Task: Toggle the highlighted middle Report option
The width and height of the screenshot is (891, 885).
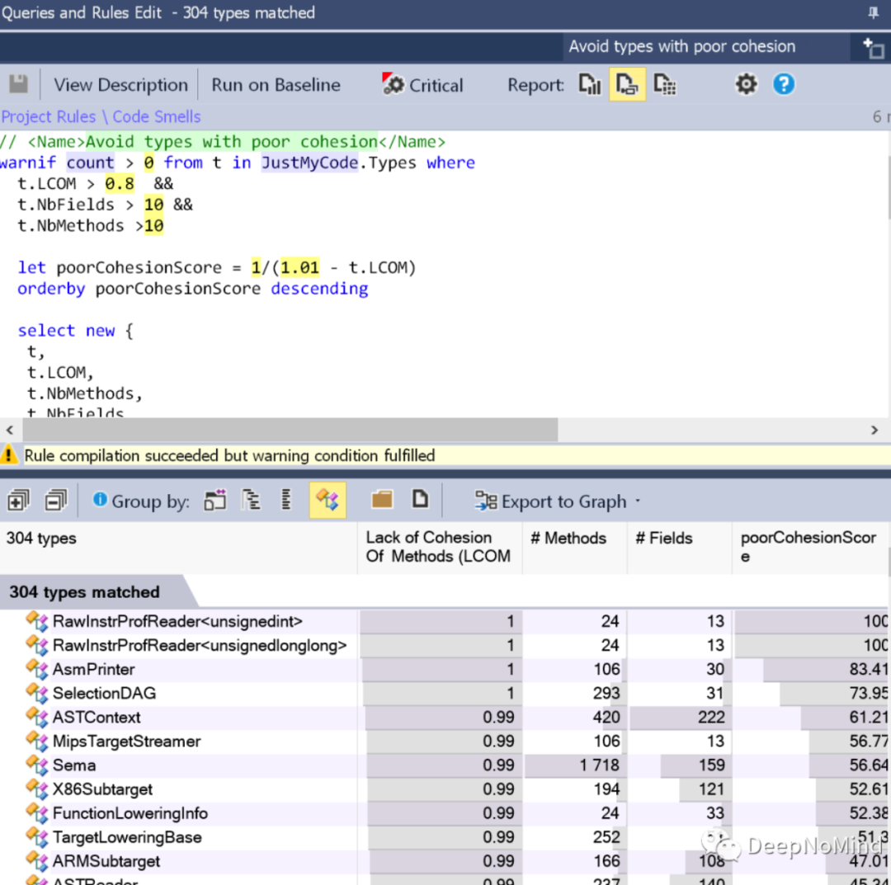Action: [x=627, y=83]
